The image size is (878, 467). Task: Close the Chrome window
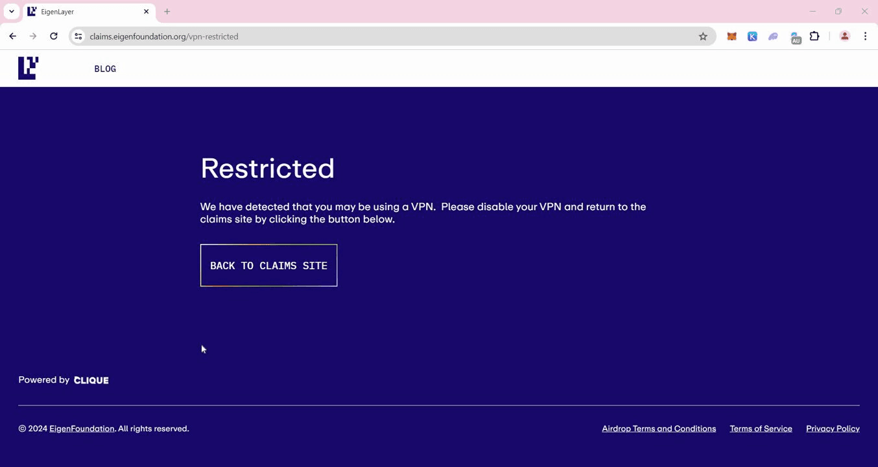(x=864, y=11)
